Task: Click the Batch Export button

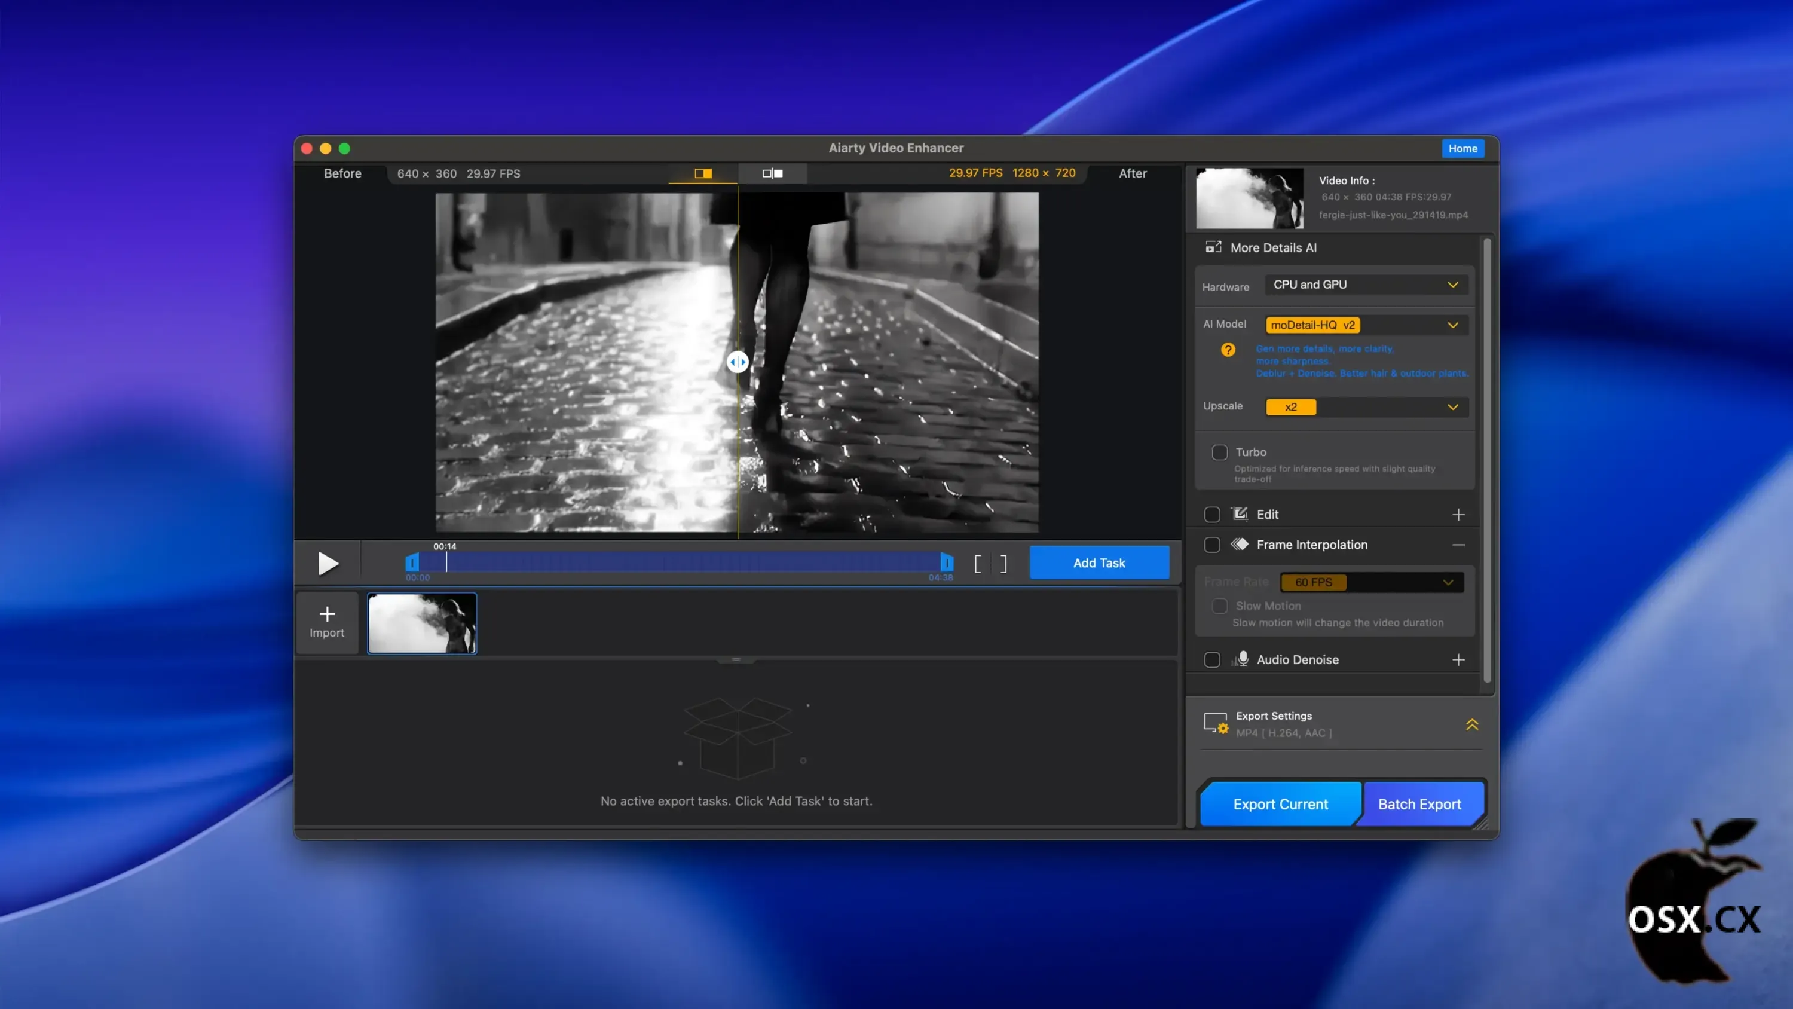Action: (1420, 805)
